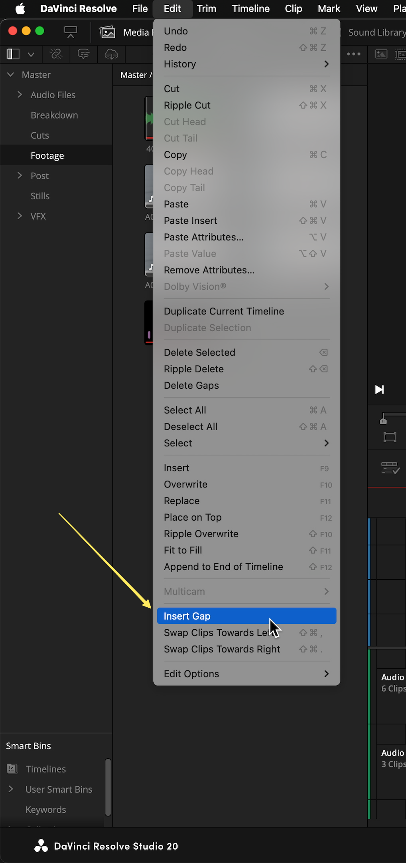
Task: Open the sidebar layout dropdown chevron
Action: pos(31,54)
